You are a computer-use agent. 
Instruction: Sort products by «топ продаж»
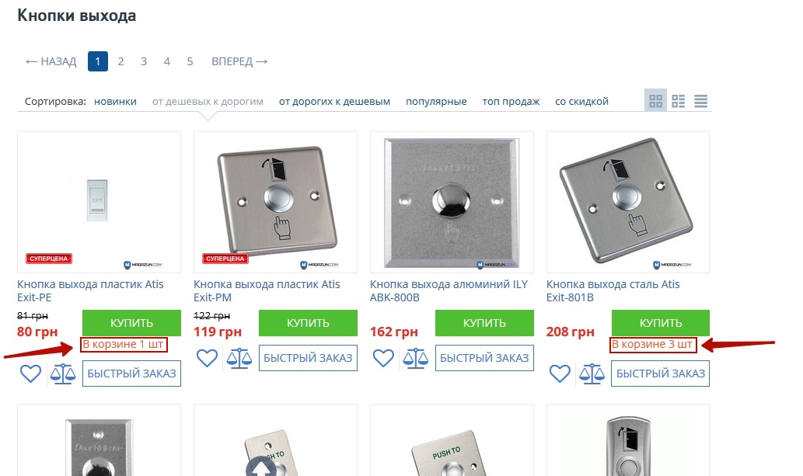(x=511, y=102)
